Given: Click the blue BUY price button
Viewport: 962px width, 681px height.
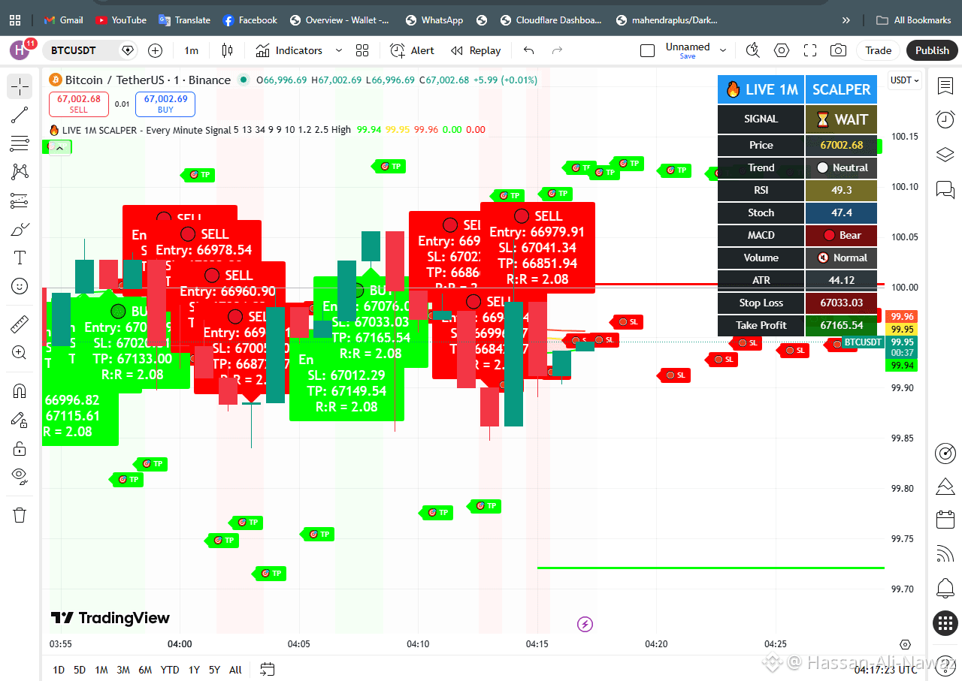Looking at the screenshot, I should 165,104.
